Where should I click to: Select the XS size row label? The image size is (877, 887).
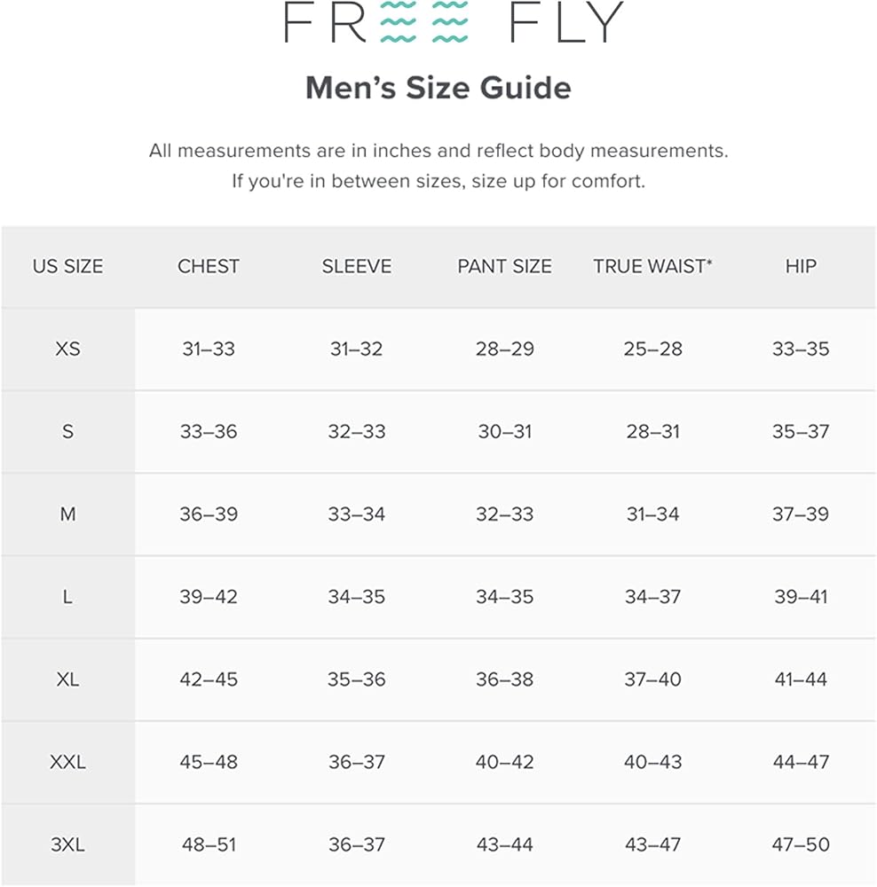(67, 349)
